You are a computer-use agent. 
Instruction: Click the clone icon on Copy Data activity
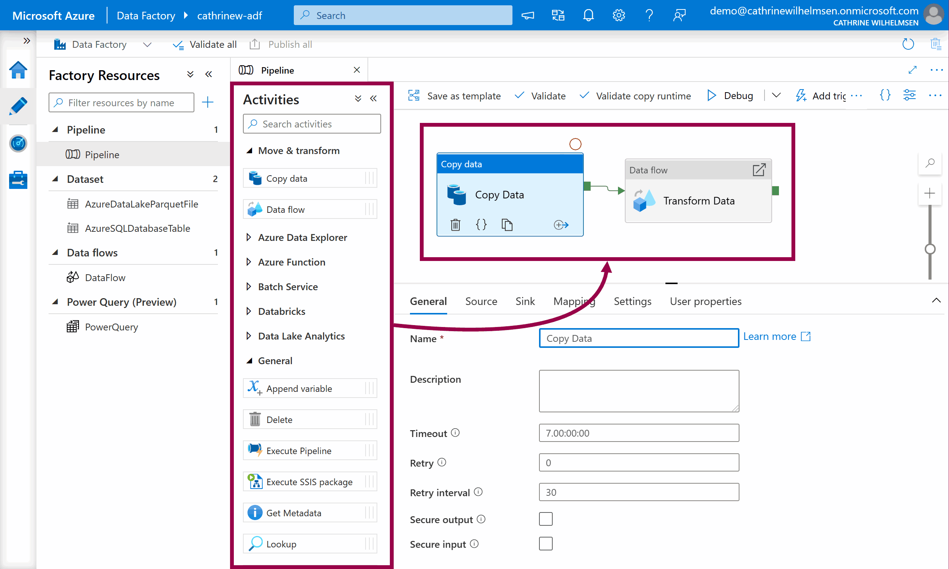pos(507,225)
